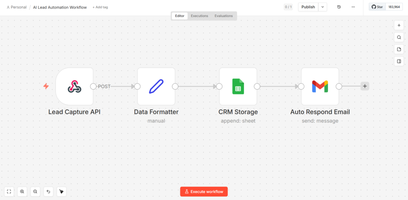Add a node after Auto Respond Email
408x200 pixels.
click(x=365, y=86)
